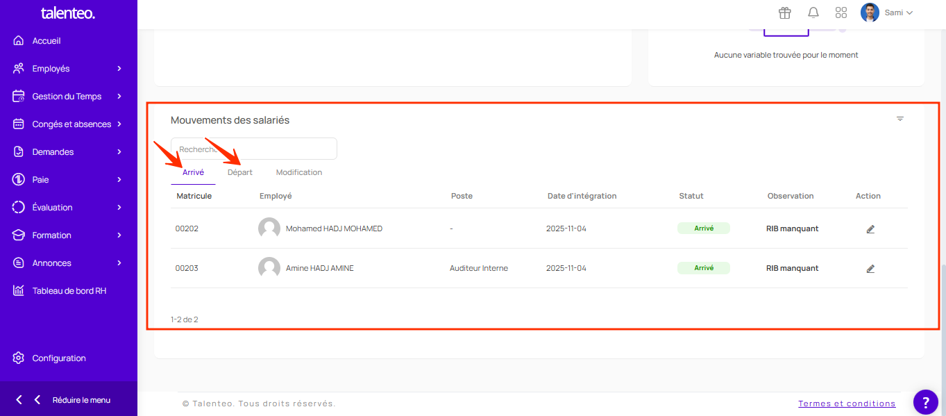
Task: Open the purple help question mark button
Action: coord(925,401)
